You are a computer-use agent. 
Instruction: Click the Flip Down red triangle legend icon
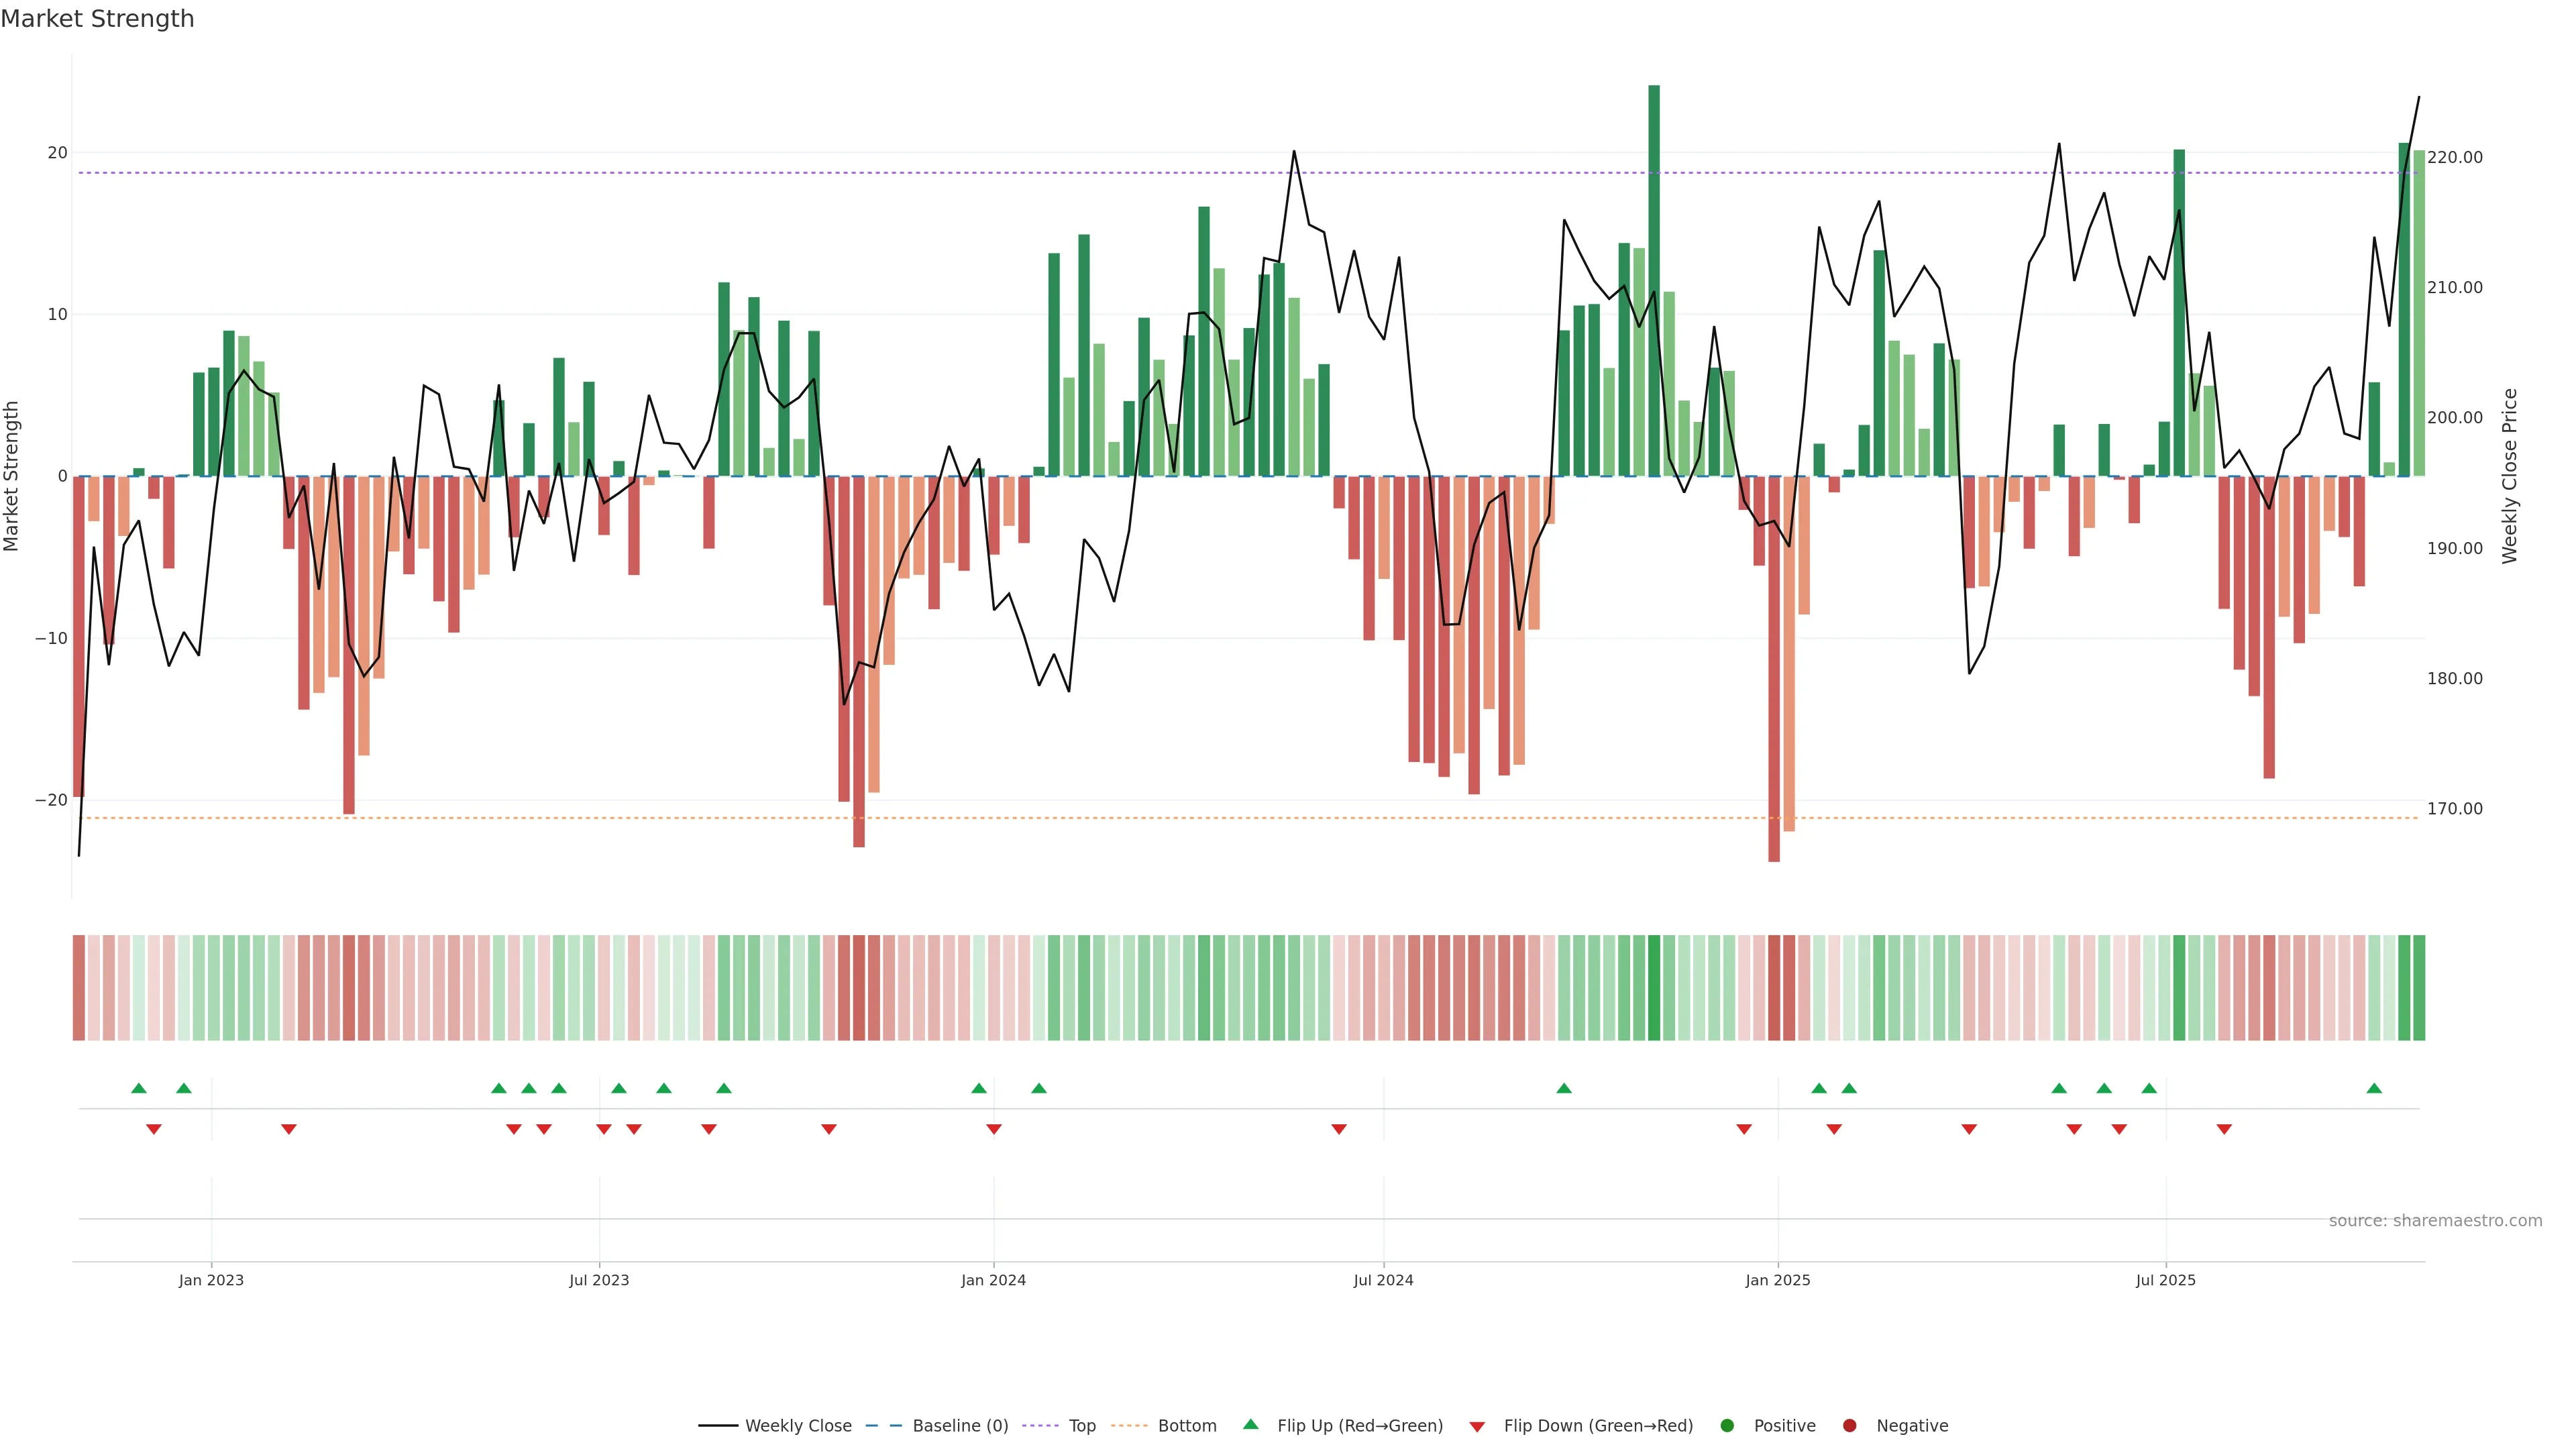[1477, 1426]
